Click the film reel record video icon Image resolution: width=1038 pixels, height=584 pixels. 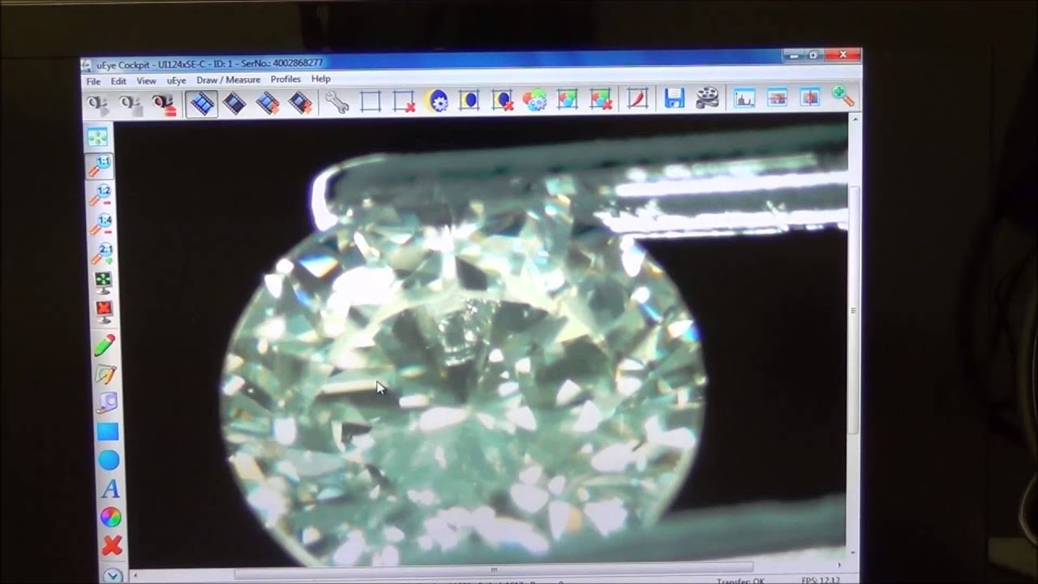[707, 99]
